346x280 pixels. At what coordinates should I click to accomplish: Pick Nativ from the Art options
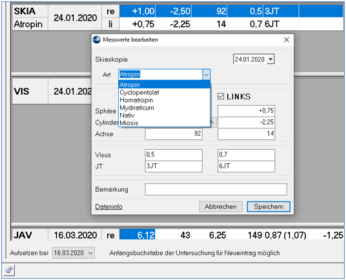click(x=164, y=115)
